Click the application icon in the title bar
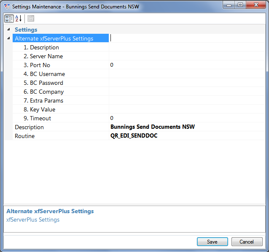The height and width of the screenshot is (252, 269). pos(7,6)
